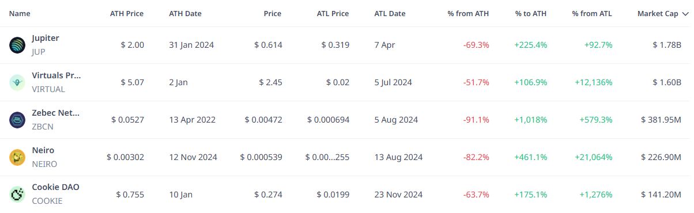The image size is (694, 213).
Task: Open the Neiro coin name link
Action: click(x=43, y=150)
